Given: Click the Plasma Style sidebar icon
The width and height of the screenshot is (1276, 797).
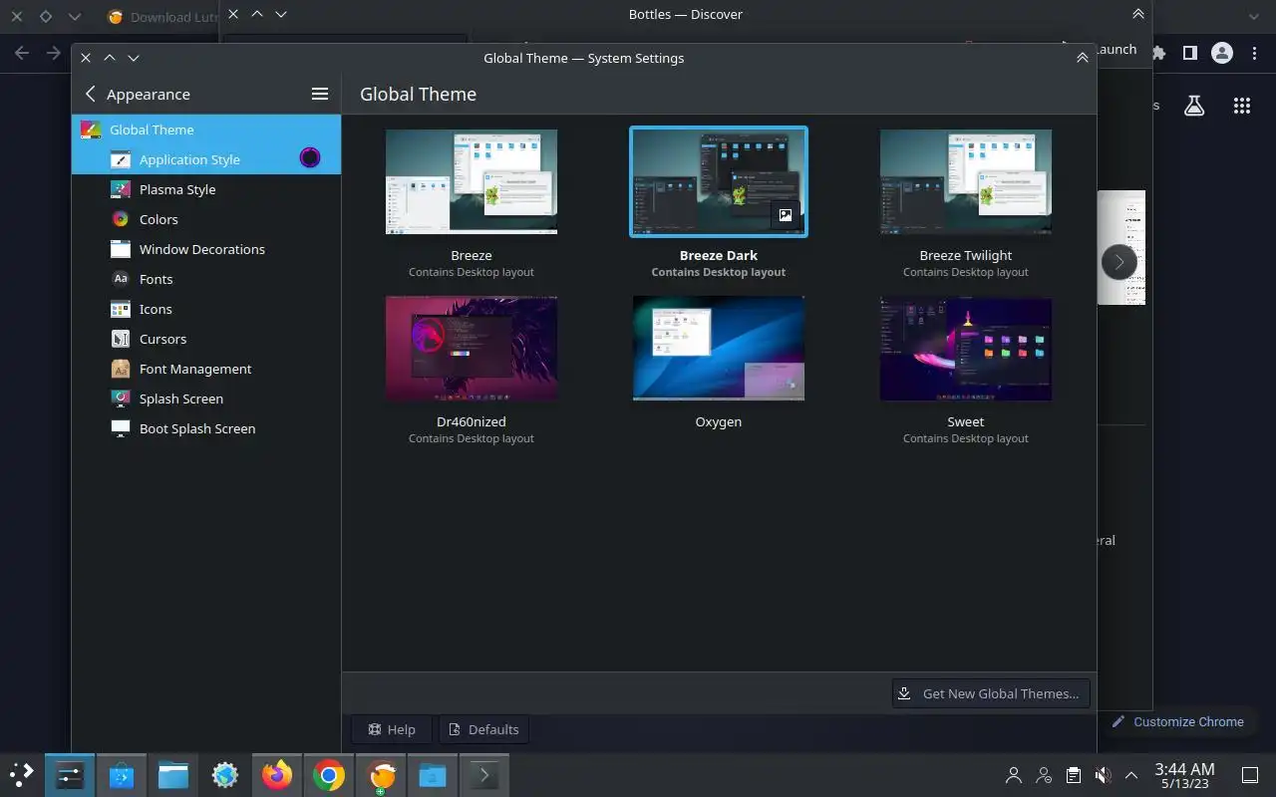Looking at the screenshot, I should 121,189.
